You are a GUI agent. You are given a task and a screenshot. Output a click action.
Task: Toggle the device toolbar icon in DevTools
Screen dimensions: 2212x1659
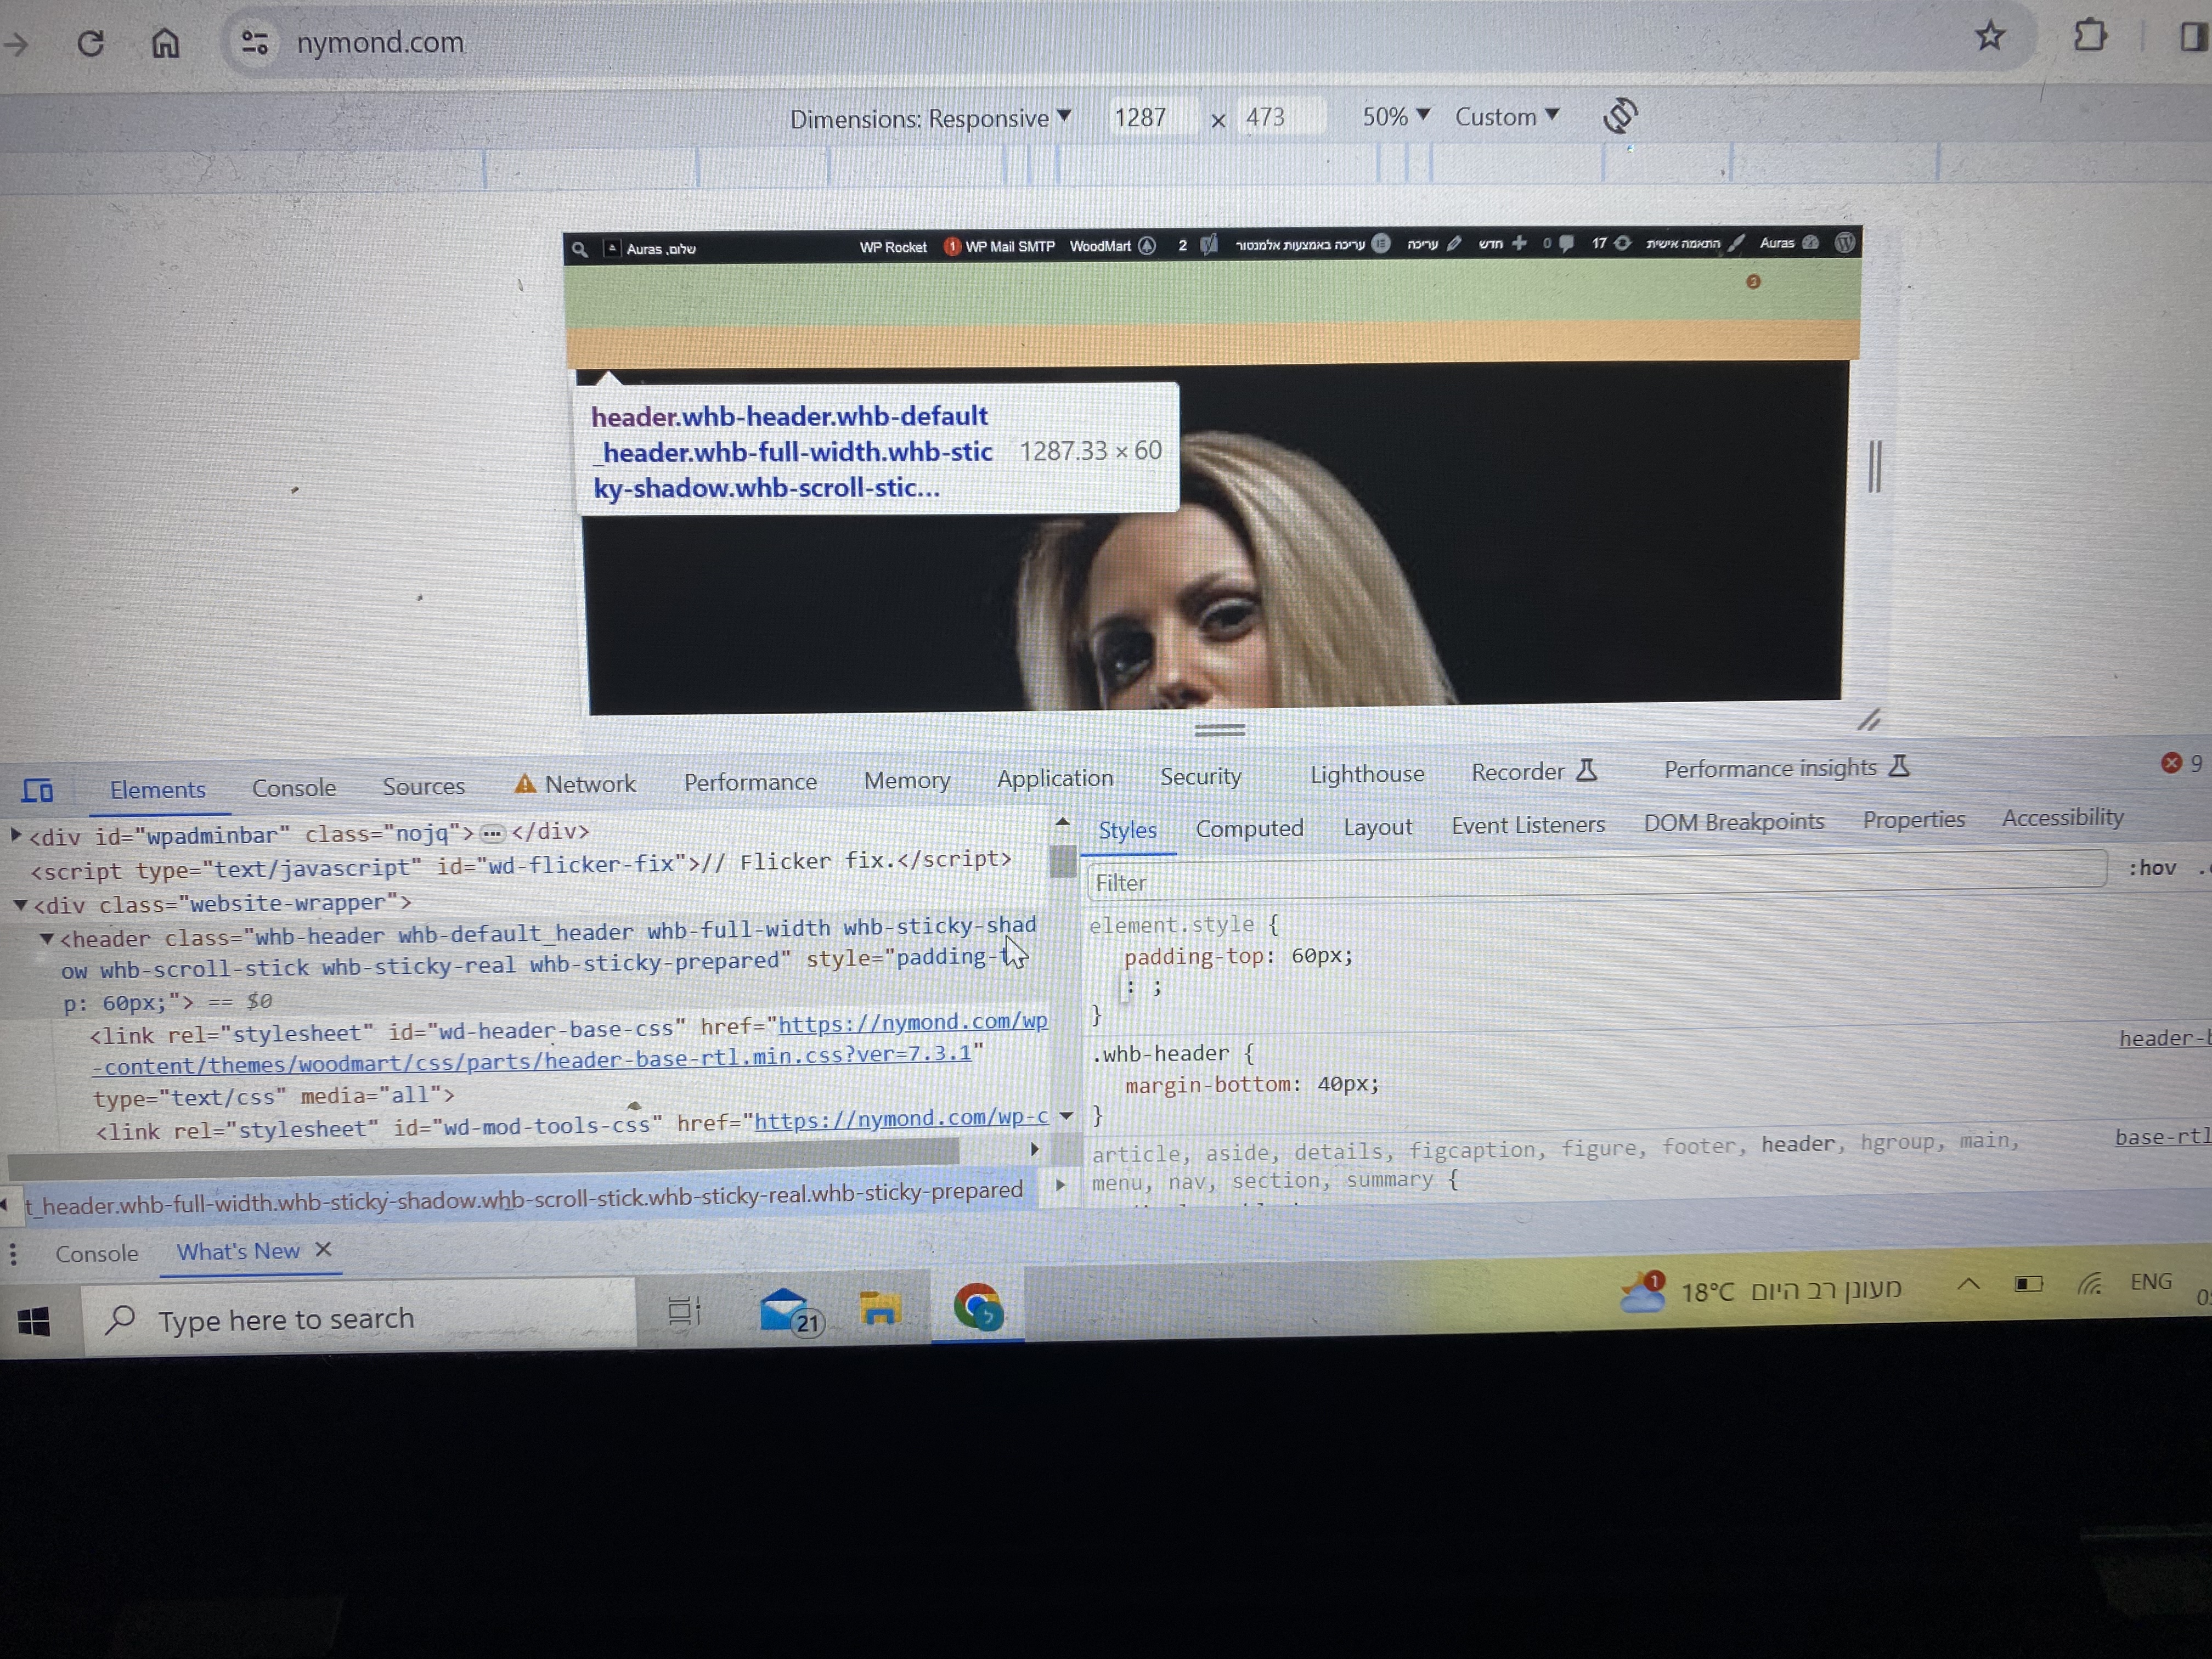[38, 791]
